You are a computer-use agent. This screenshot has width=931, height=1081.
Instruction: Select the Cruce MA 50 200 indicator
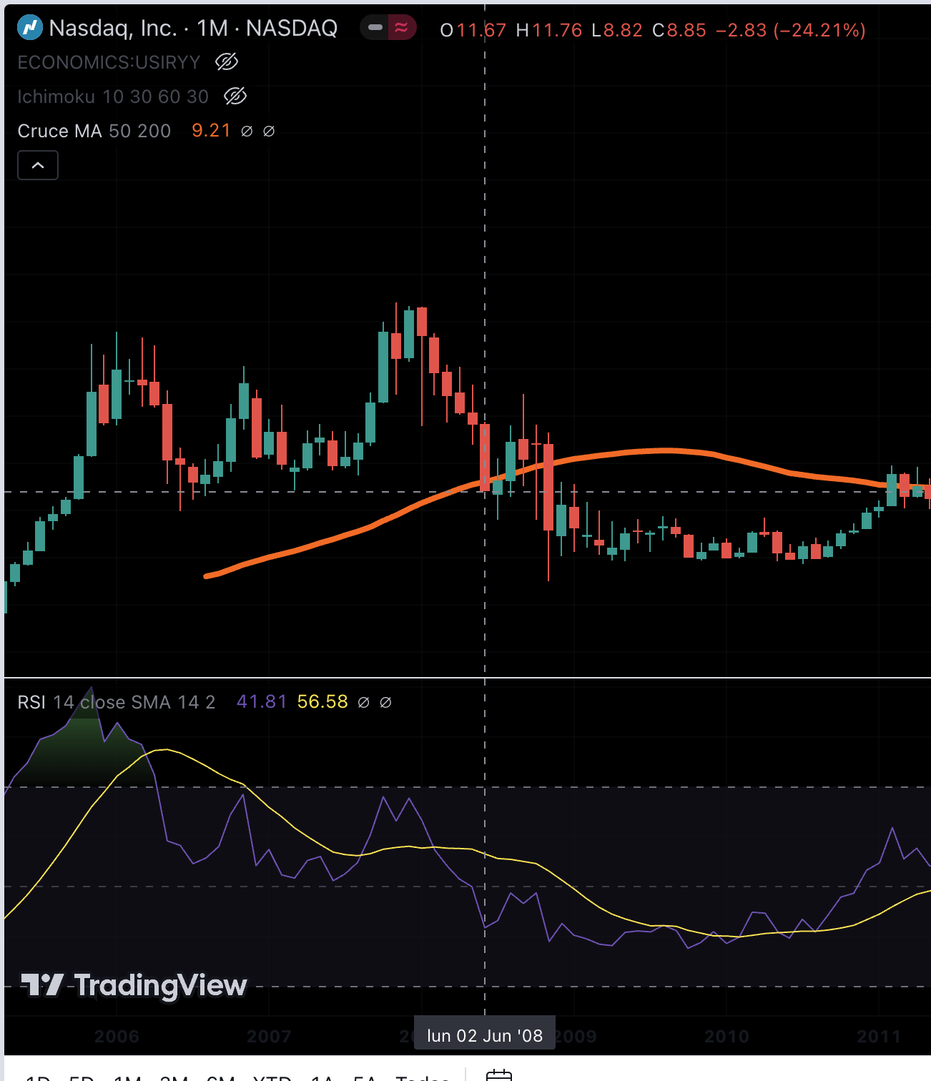point(94,131)
